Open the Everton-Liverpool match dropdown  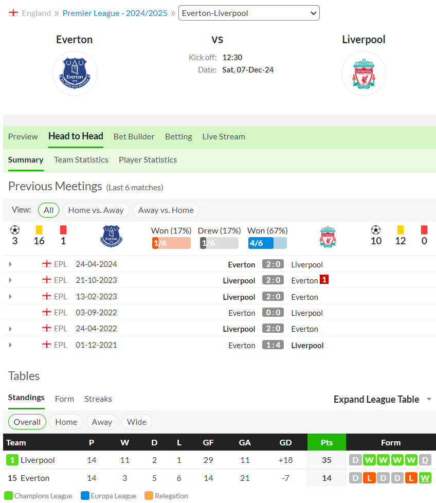(x=249, y=13)
